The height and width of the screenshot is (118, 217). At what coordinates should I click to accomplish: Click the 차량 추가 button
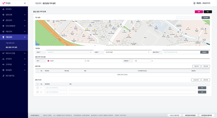pyautogui.click(x=196, y=66)
